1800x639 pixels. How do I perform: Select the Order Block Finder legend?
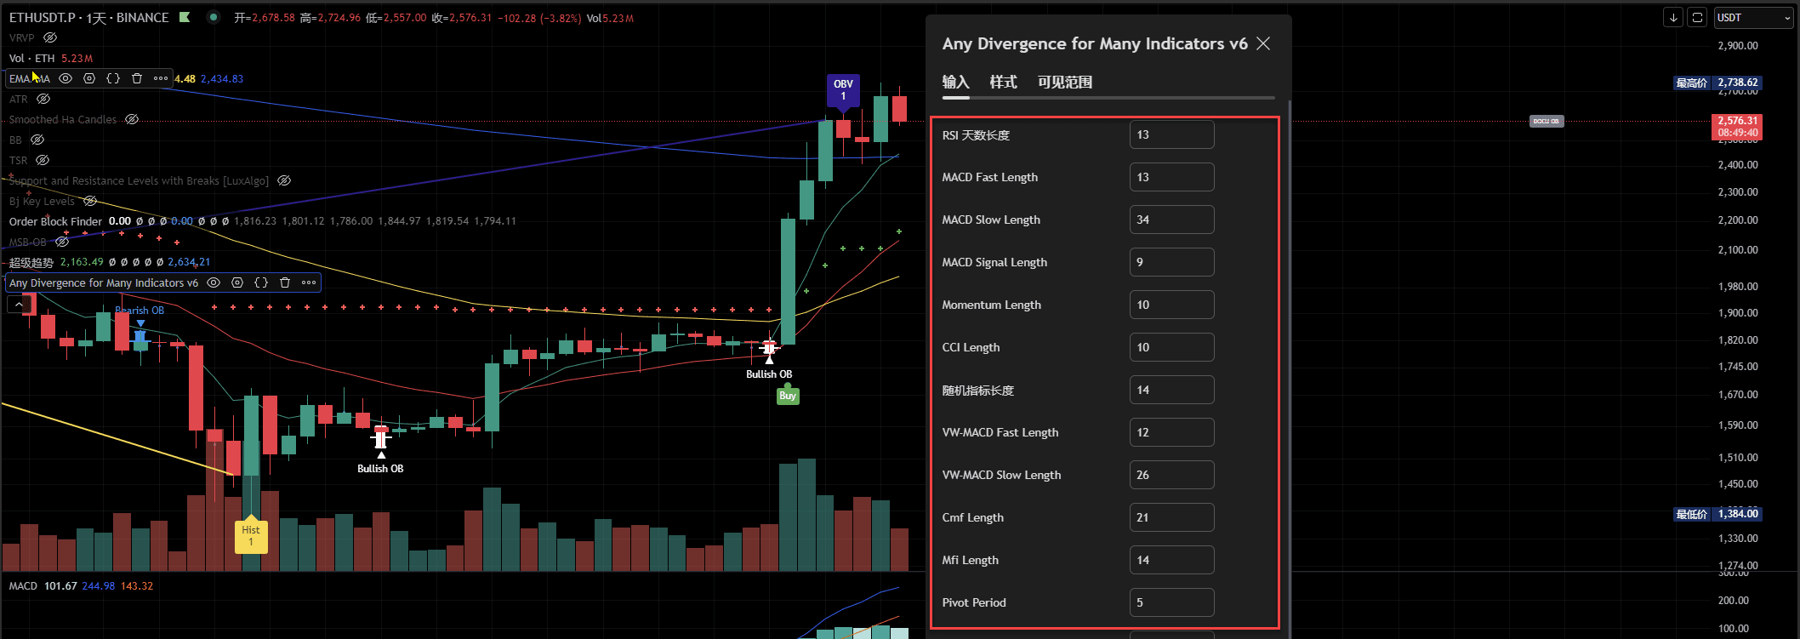(55, 221)
